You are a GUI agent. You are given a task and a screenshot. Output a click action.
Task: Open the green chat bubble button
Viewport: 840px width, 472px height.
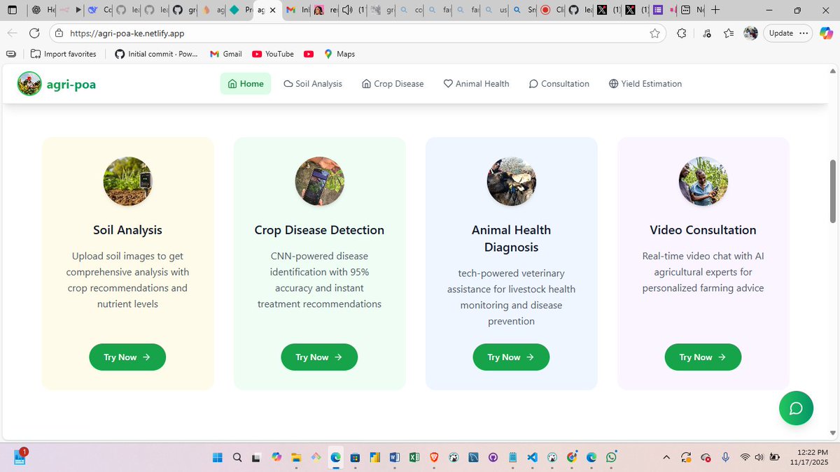pyautogui.click(x=796, y=408)
